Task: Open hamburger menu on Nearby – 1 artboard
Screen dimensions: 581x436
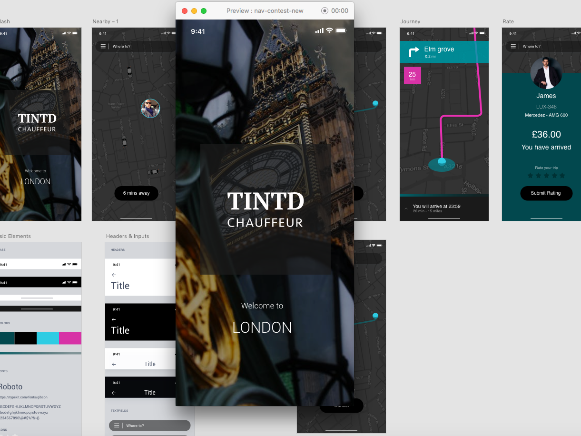Action: tap(103, 46)
